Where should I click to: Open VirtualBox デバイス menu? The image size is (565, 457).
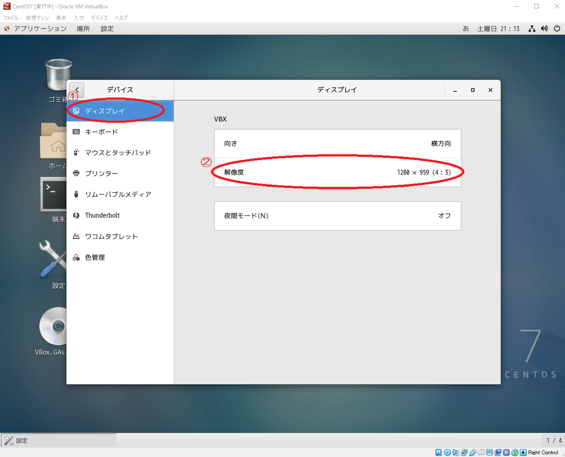100,18
